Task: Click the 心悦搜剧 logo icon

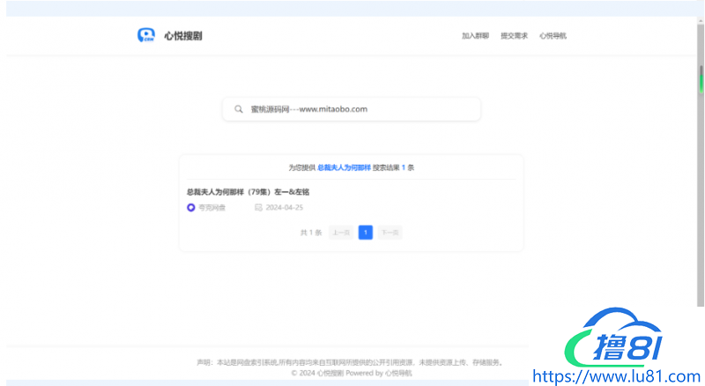Action: [145, 35]
